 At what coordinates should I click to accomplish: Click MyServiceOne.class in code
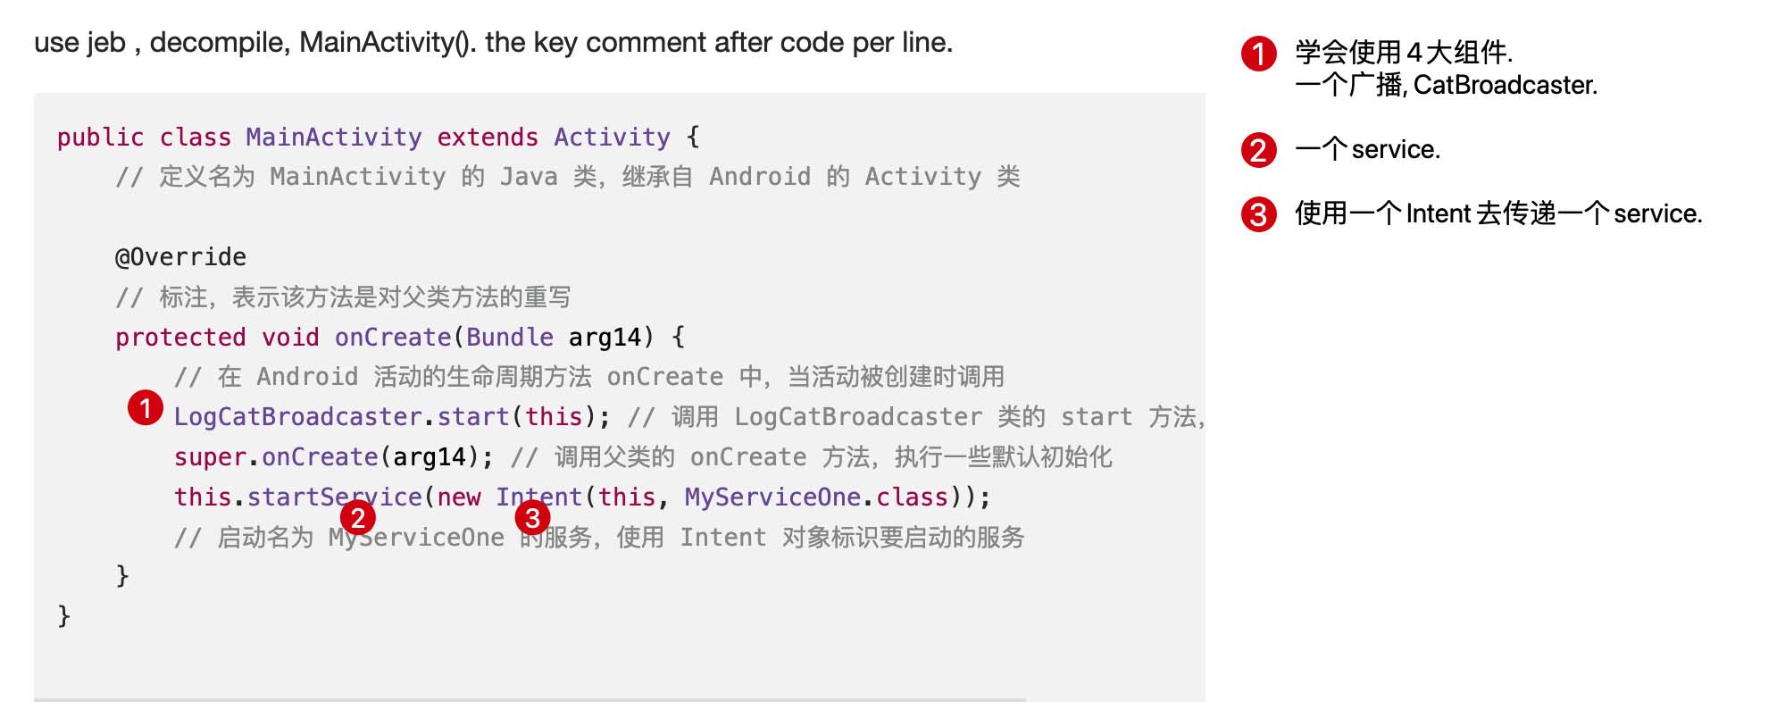point(816,497)
